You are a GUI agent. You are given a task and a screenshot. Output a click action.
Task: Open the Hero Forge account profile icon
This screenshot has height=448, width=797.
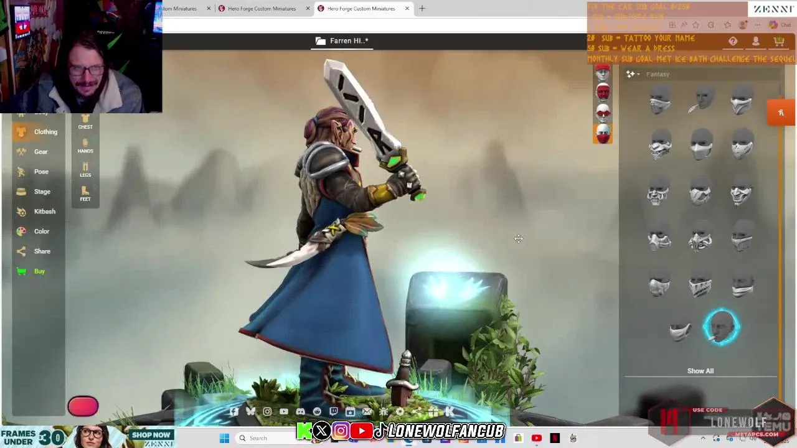click(x=756, y=41)
